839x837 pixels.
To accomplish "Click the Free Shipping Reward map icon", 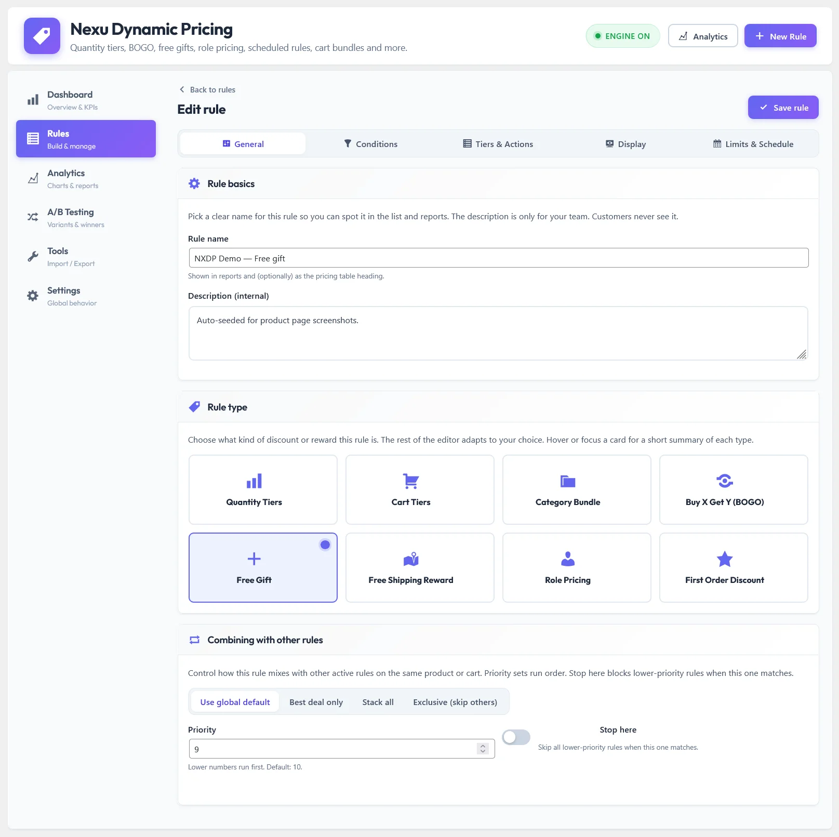I will point(411,559).
